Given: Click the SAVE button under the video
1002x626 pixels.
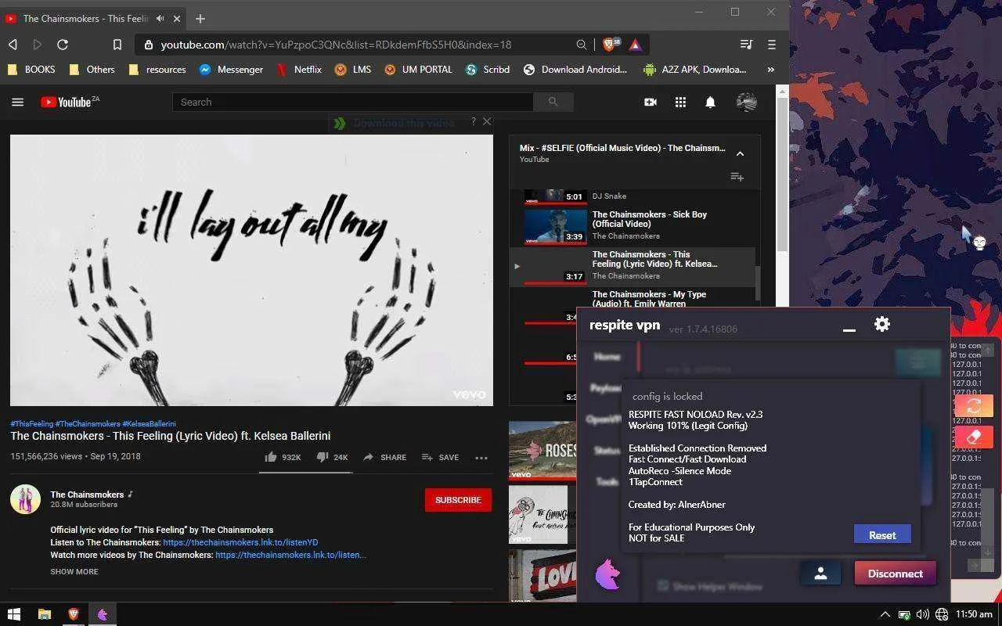Looking at the screenshot, I should 440,457.
